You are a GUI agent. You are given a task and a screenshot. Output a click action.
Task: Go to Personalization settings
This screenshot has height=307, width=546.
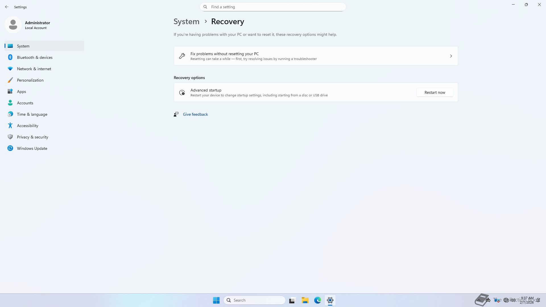[x=30, y=80]
